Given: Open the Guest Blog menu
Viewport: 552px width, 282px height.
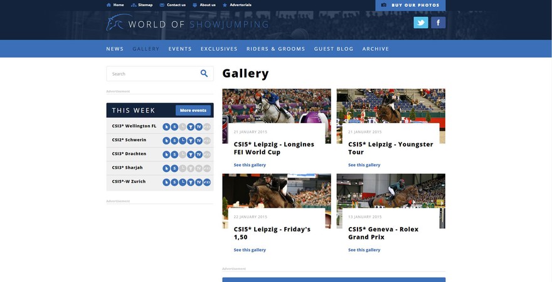Looking at the screenshot, I should tap(334, 49).
